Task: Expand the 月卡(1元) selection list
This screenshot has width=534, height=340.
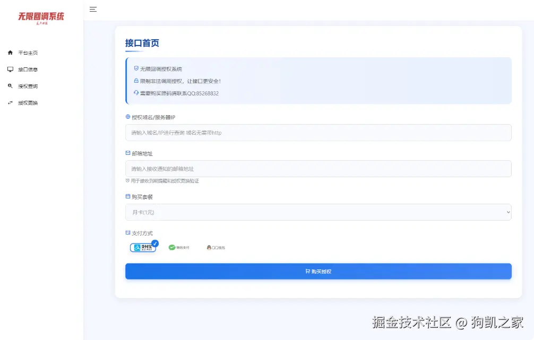Action: [318, 212]
